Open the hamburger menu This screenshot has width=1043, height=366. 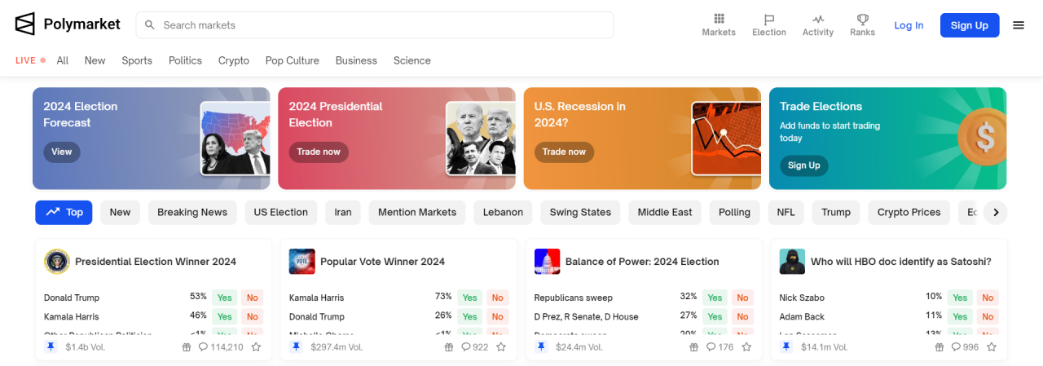(x=1019, y=25)
